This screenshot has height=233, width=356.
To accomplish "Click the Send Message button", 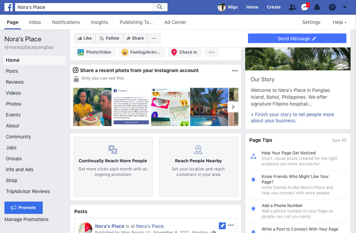I will (x=297, y=39).
